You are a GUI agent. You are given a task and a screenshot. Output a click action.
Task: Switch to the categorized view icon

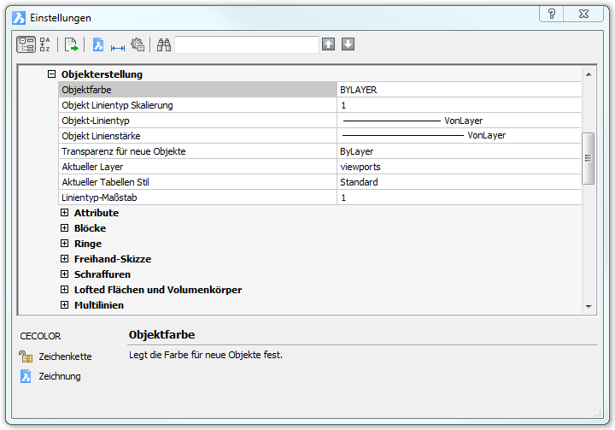[26, 45]
